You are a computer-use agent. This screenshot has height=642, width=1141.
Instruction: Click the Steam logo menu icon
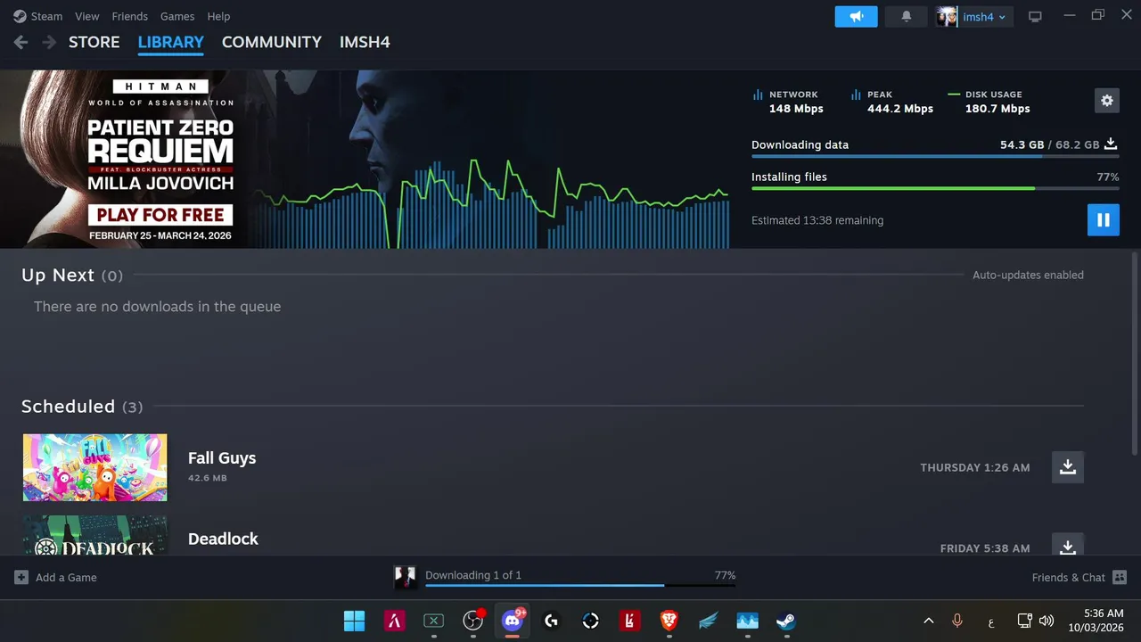pos(20,16)
